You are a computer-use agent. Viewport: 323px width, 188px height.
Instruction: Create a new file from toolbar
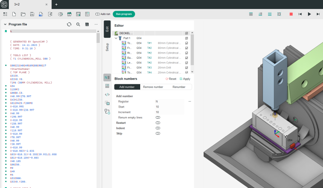pos(14,14)
